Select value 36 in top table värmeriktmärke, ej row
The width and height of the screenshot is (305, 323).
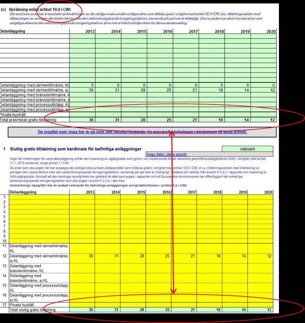click(91, 90)
